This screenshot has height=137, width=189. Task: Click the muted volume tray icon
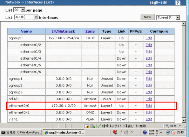[x=173, y=132]
